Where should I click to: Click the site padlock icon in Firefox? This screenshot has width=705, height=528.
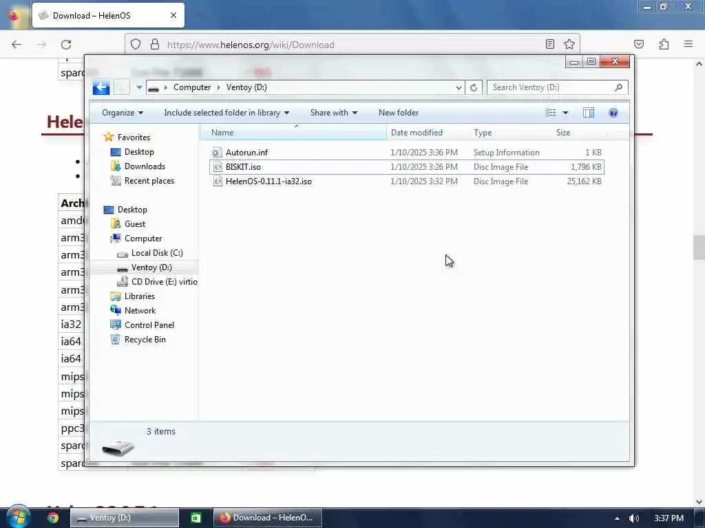coord(155,44)
